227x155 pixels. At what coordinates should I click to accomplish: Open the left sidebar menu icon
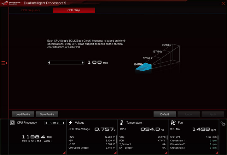click(x=4, y=63)
